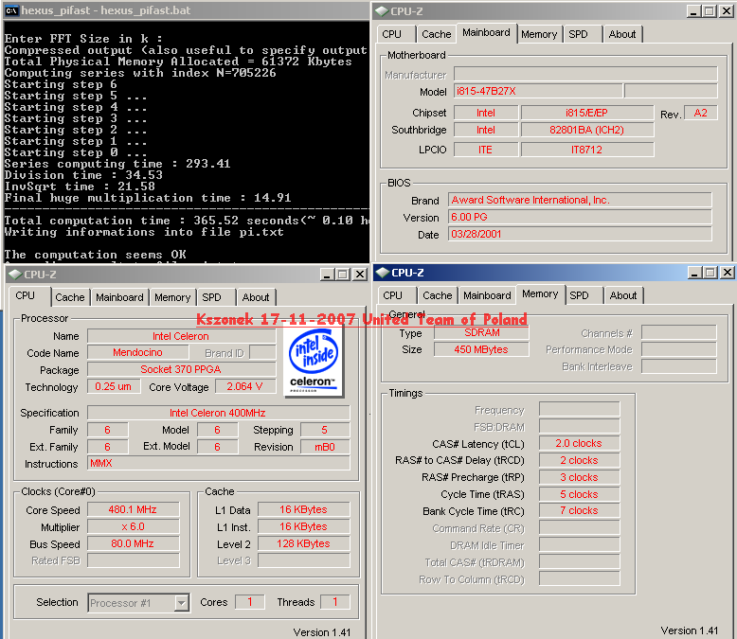Screen dimensions: 737x639
Task: Open Cache tab in Memory CPU-Z window
Action: coord(437,295)
